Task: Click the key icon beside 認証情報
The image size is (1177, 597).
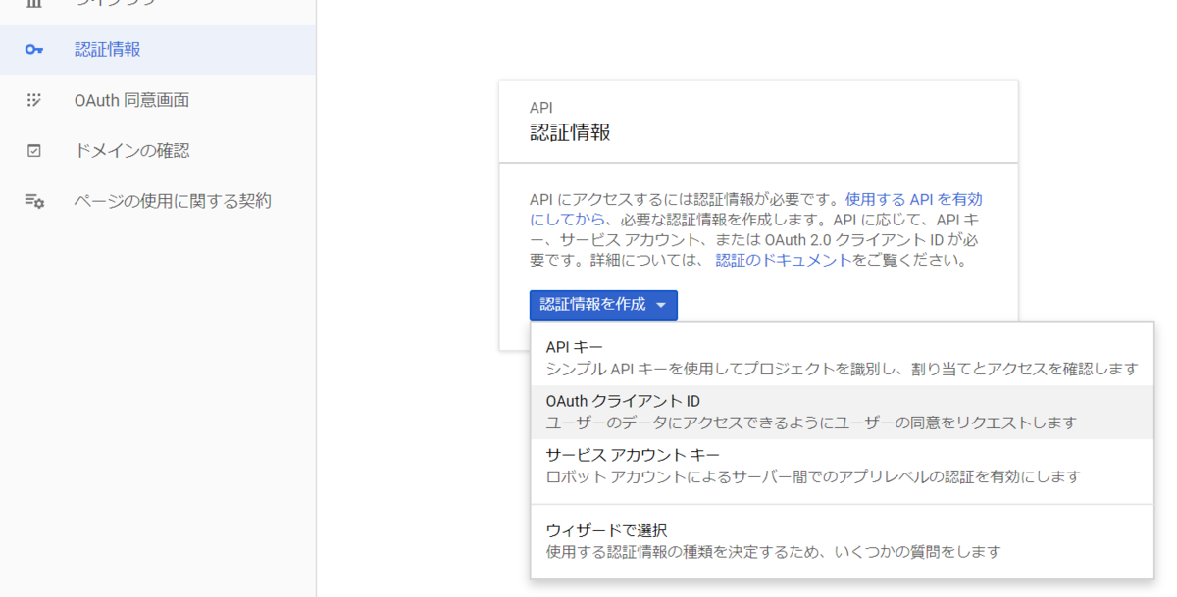Action: tap(34, 49)
